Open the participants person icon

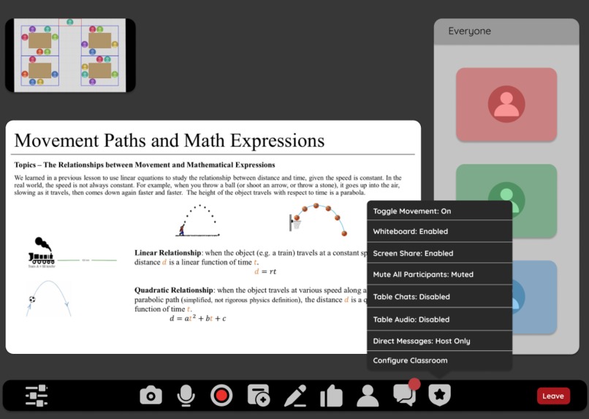(x=368, y=396)
